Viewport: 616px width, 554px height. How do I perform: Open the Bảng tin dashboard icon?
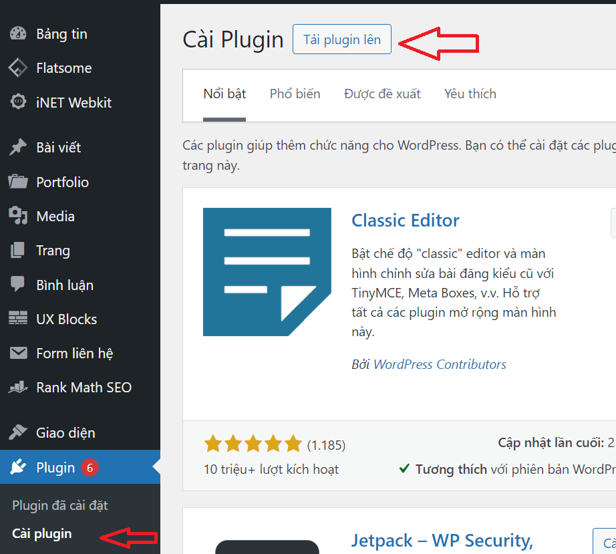pyautogui.click(x=18, y=34)
